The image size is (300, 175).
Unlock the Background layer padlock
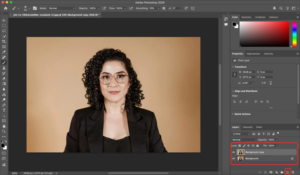[292, 158]
